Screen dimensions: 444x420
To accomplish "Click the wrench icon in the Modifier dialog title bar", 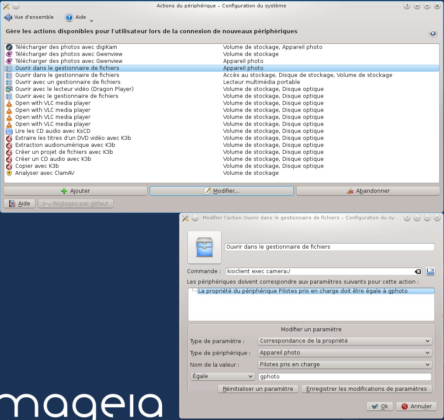I will 185,218.
